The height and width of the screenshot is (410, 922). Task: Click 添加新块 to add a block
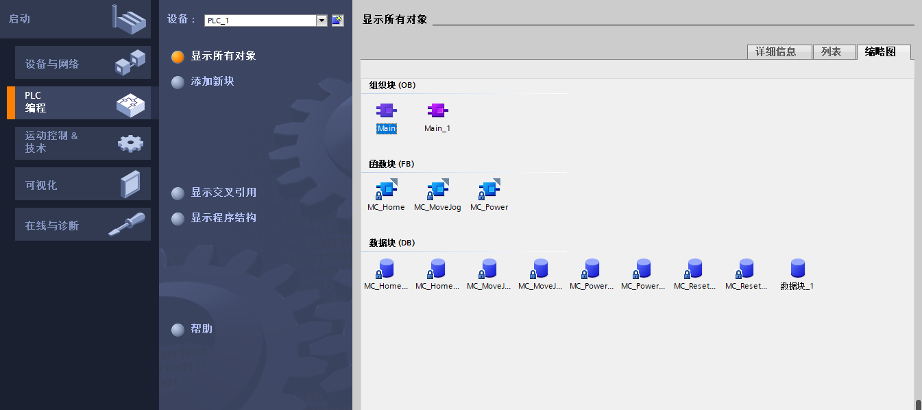pos(212,82)
